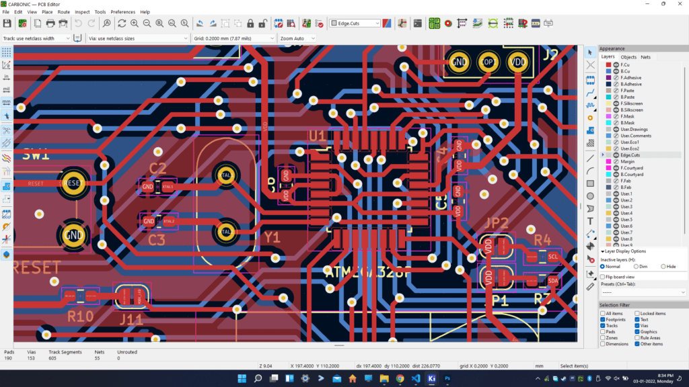This screenshot has width=689, height=387.
Task: Open the Preferences menu
Action: point(122,12)
